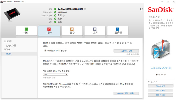Click the 지금 TRIM 실행 button
Screen dimensions: 177x100
point(126,51)
